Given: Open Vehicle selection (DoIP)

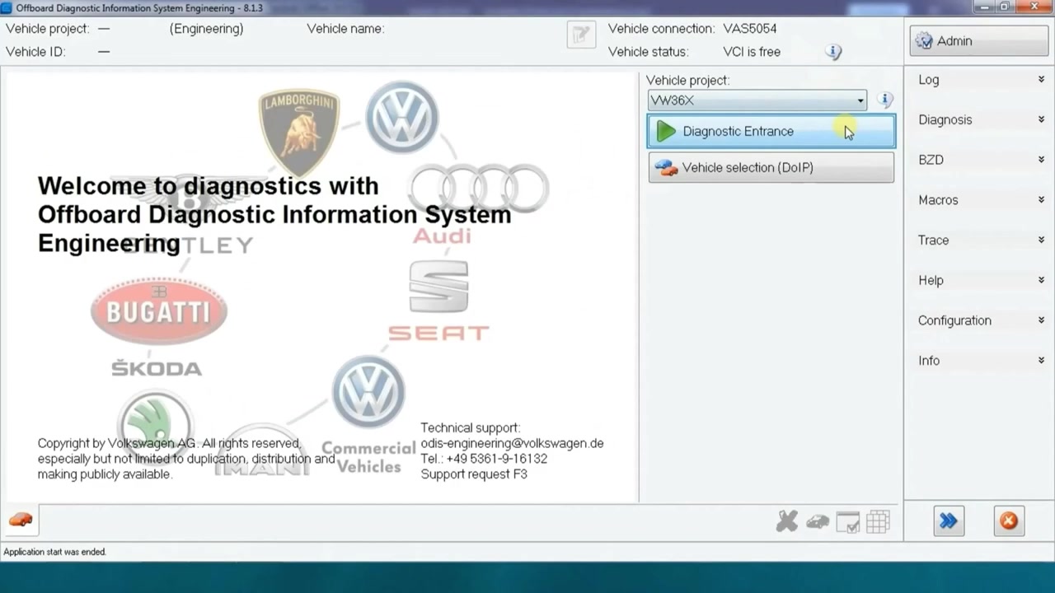Looking at the screenshot, I should (x=771, y=167).
